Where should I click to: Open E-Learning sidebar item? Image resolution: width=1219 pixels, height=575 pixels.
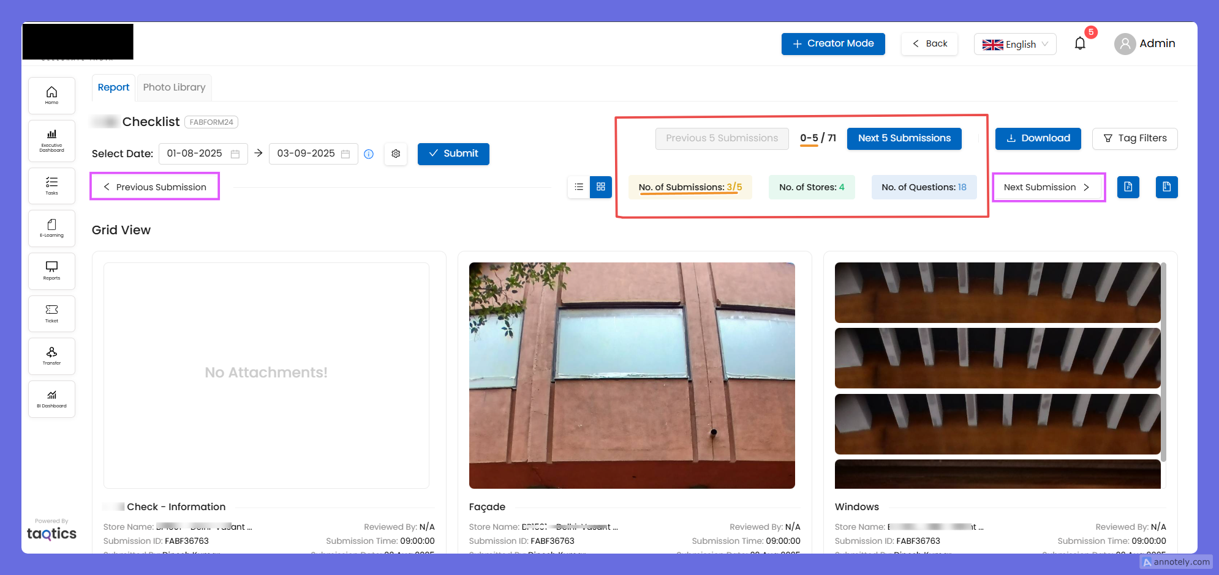click(x=51, y=228)
